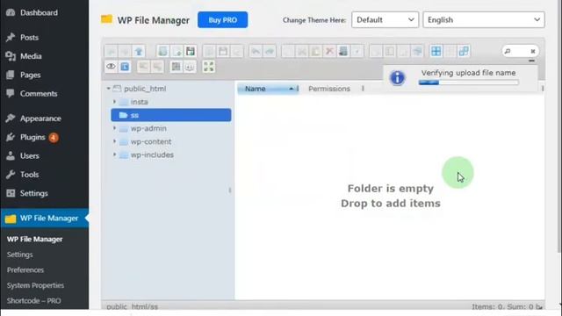Click the redo arrow icon
Viewport: 562px width, 316px height.
[270, 51]
